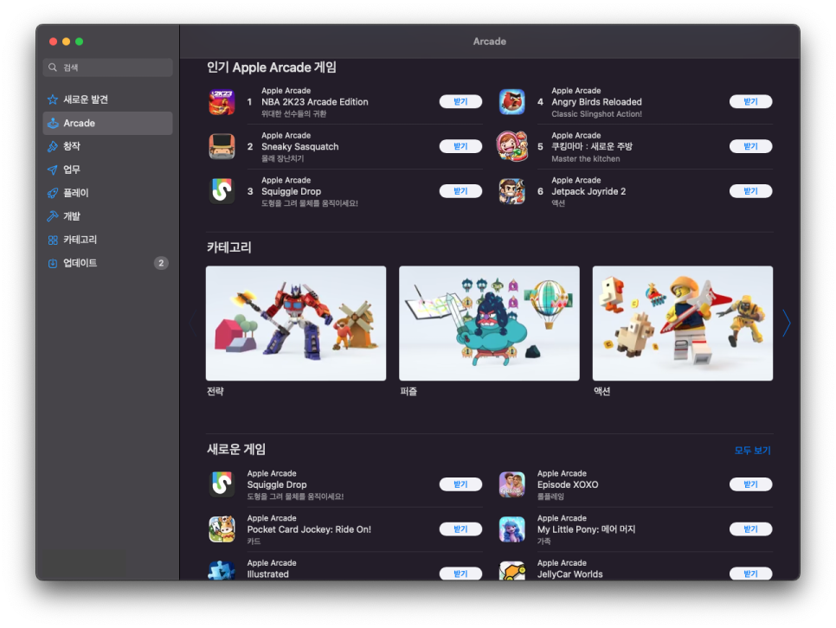The height and width of the screenshot is (628, 836).
Task: Show next categories with the right chevron
Action: coord(786,323)
